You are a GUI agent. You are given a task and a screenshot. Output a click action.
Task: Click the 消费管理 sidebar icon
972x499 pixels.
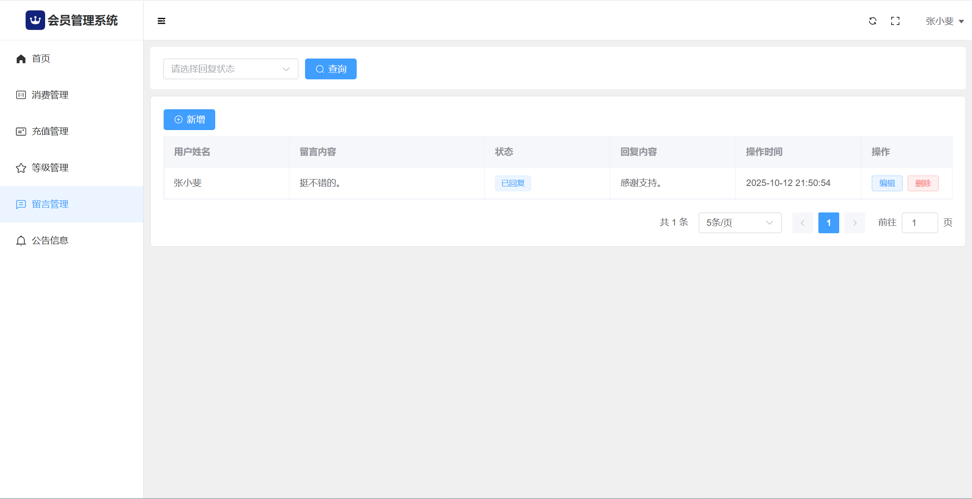(x=21, y=95)
